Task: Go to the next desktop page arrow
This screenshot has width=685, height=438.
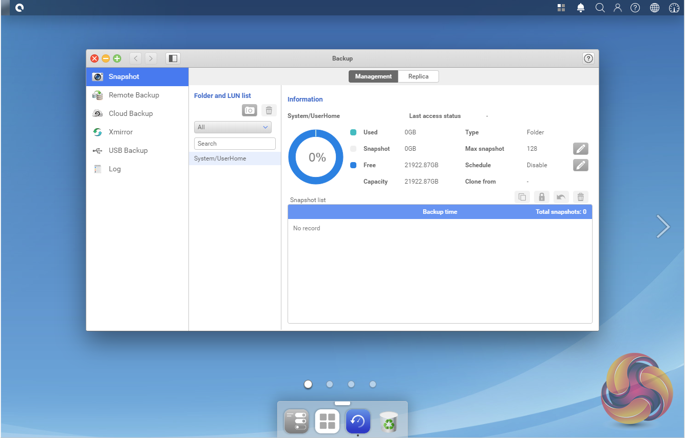Action: pyautogui.click(x=663, y=226)
